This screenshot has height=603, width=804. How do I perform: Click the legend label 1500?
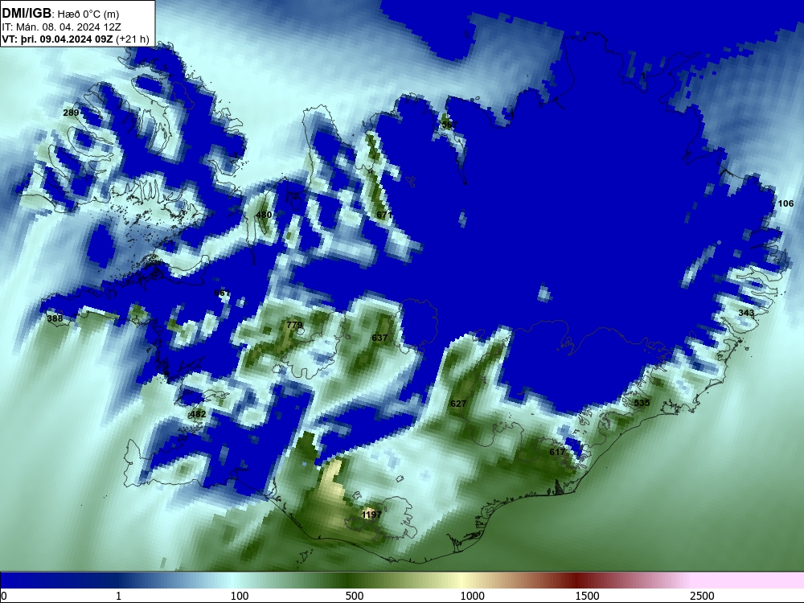587,596
